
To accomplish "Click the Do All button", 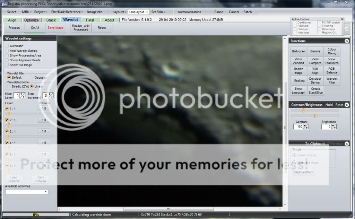I will [x=35, y=28].
